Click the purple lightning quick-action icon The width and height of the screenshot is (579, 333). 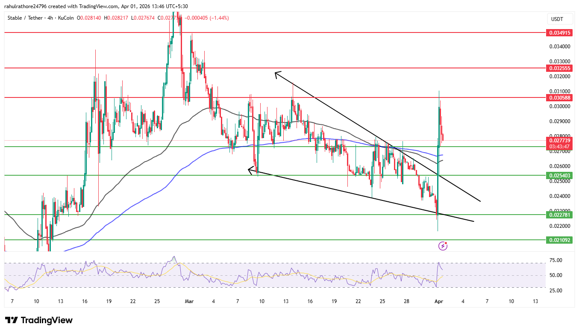coord(442,246)
